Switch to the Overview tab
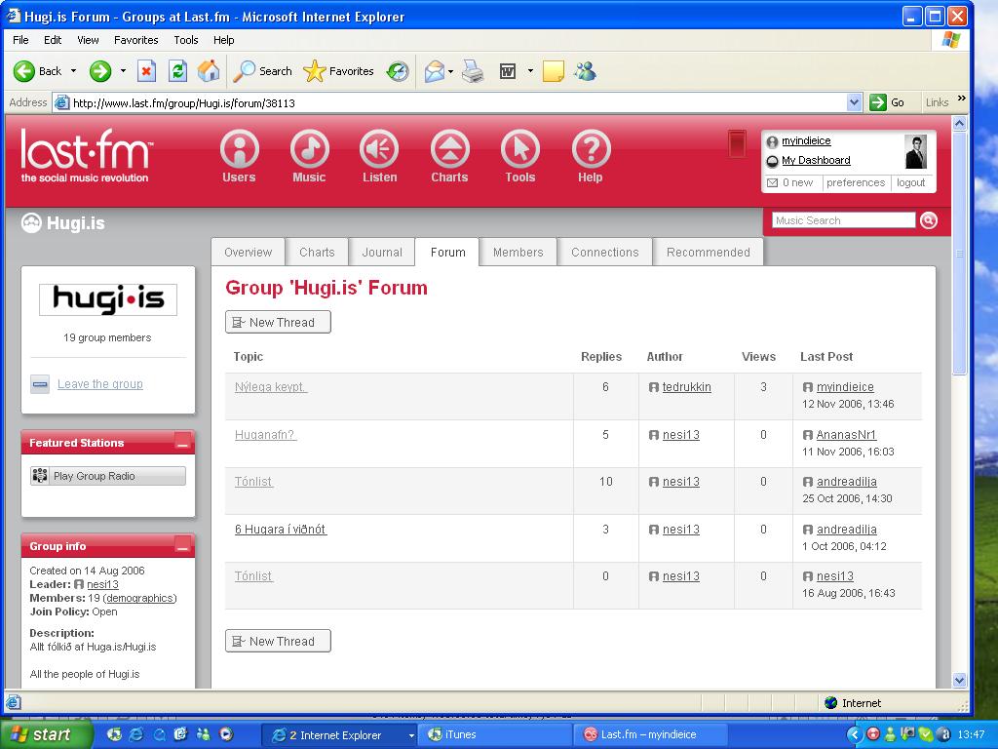The width and height of the screenshot is (998, 749). click(x=249, y=253)
